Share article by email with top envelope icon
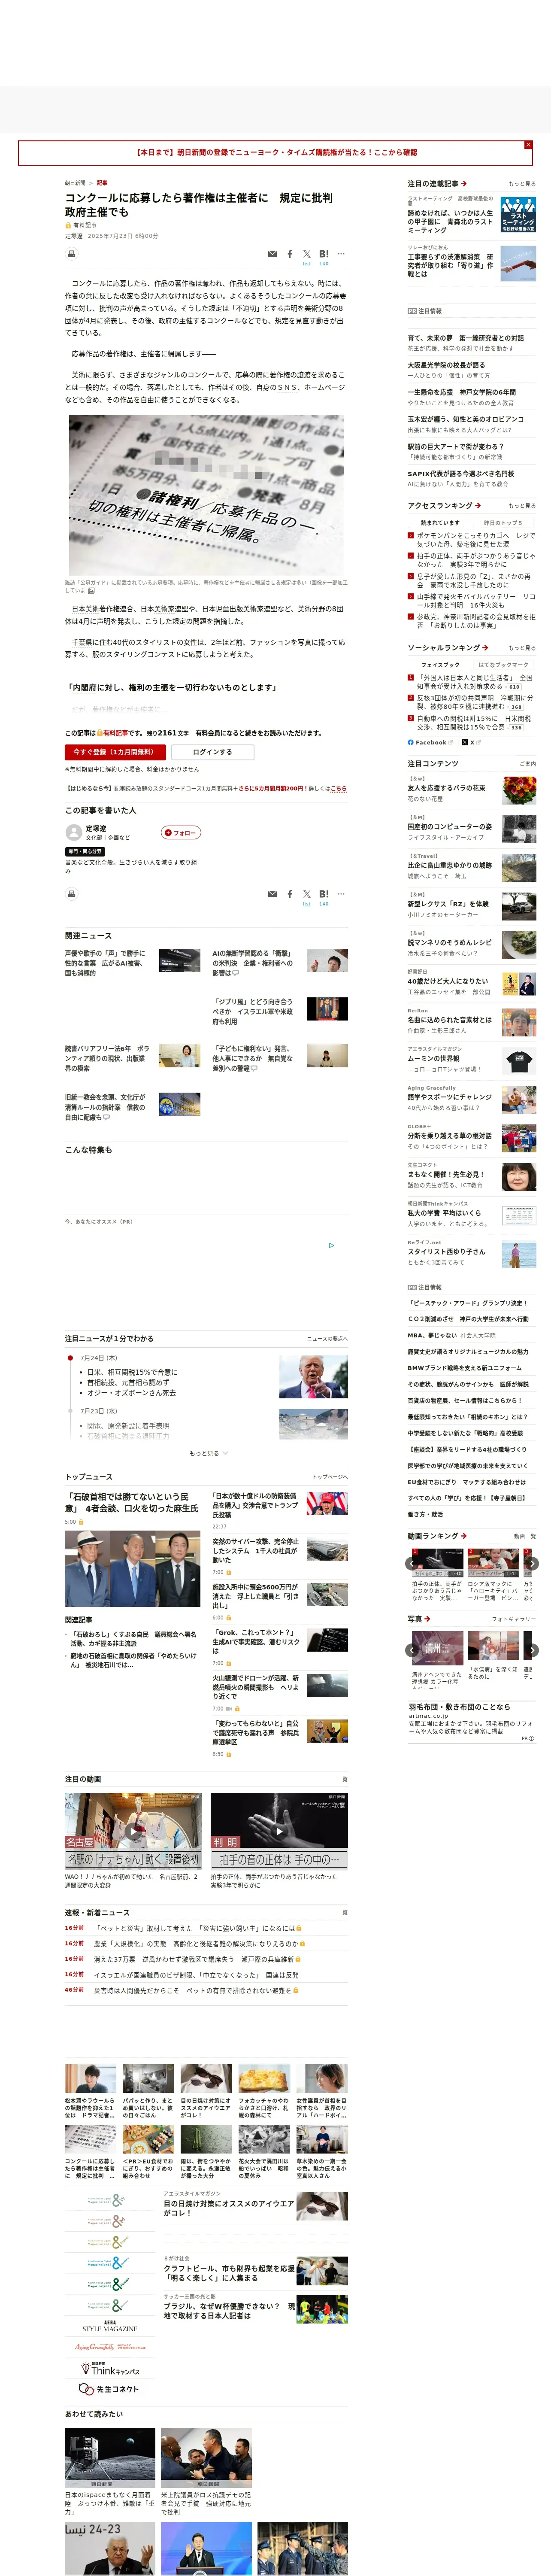This screenshot has height=2576, width=551. click(272, 254)
